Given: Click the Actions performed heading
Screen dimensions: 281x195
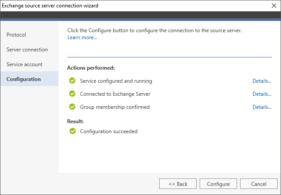Looking at the screenshot, I should tap(91, 68).
